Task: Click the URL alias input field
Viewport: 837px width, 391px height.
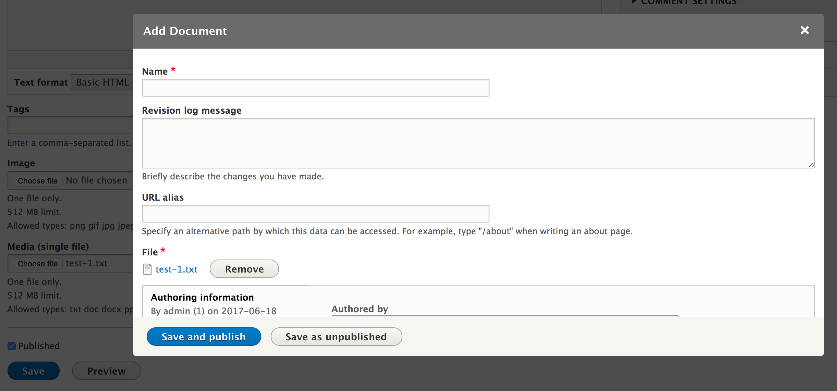Action: [315, 214]
